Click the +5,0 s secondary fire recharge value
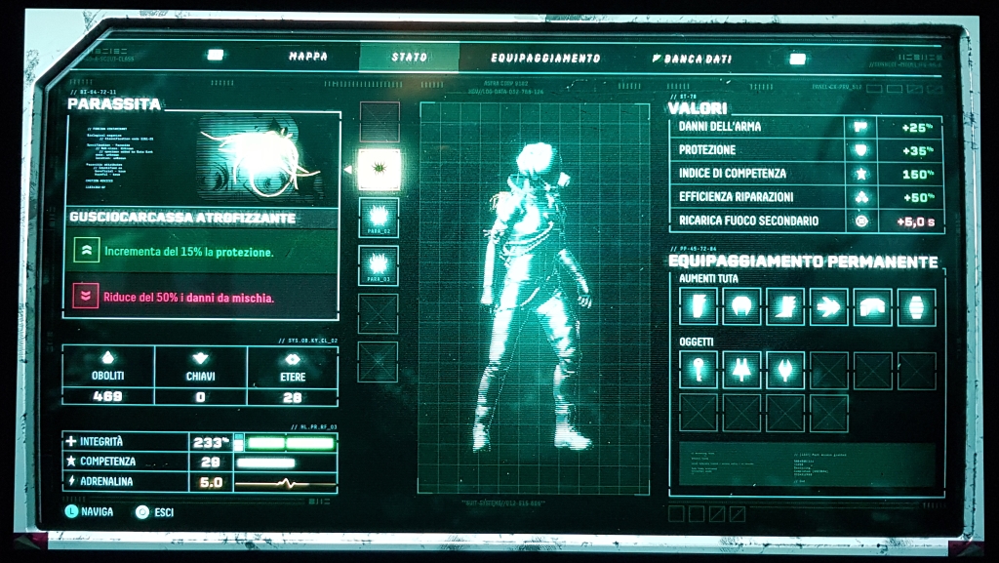The width and height of the screenshot is (999, 563). point(916,221)
